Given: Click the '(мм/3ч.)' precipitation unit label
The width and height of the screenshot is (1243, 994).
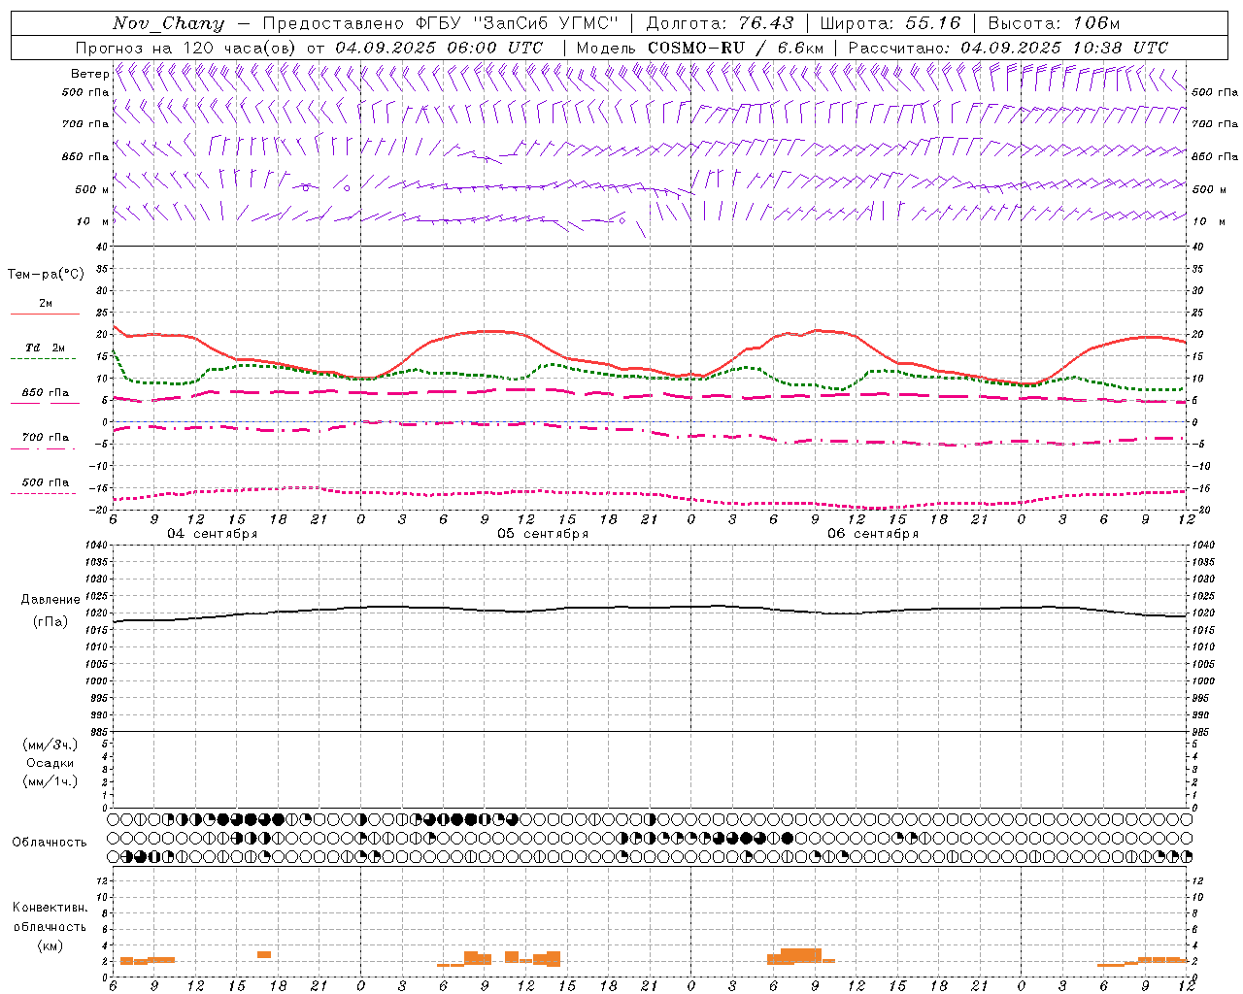Looking at the screenshot, I should pos(50,745).
